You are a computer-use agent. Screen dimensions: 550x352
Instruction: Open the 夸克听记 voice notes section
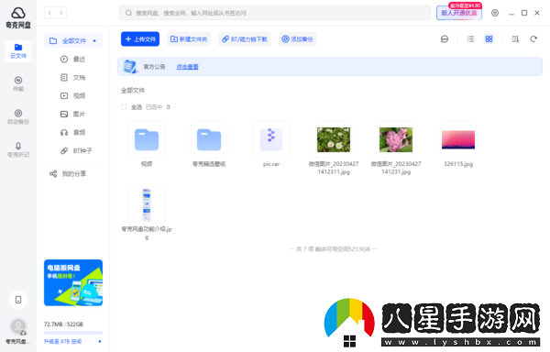18,149
